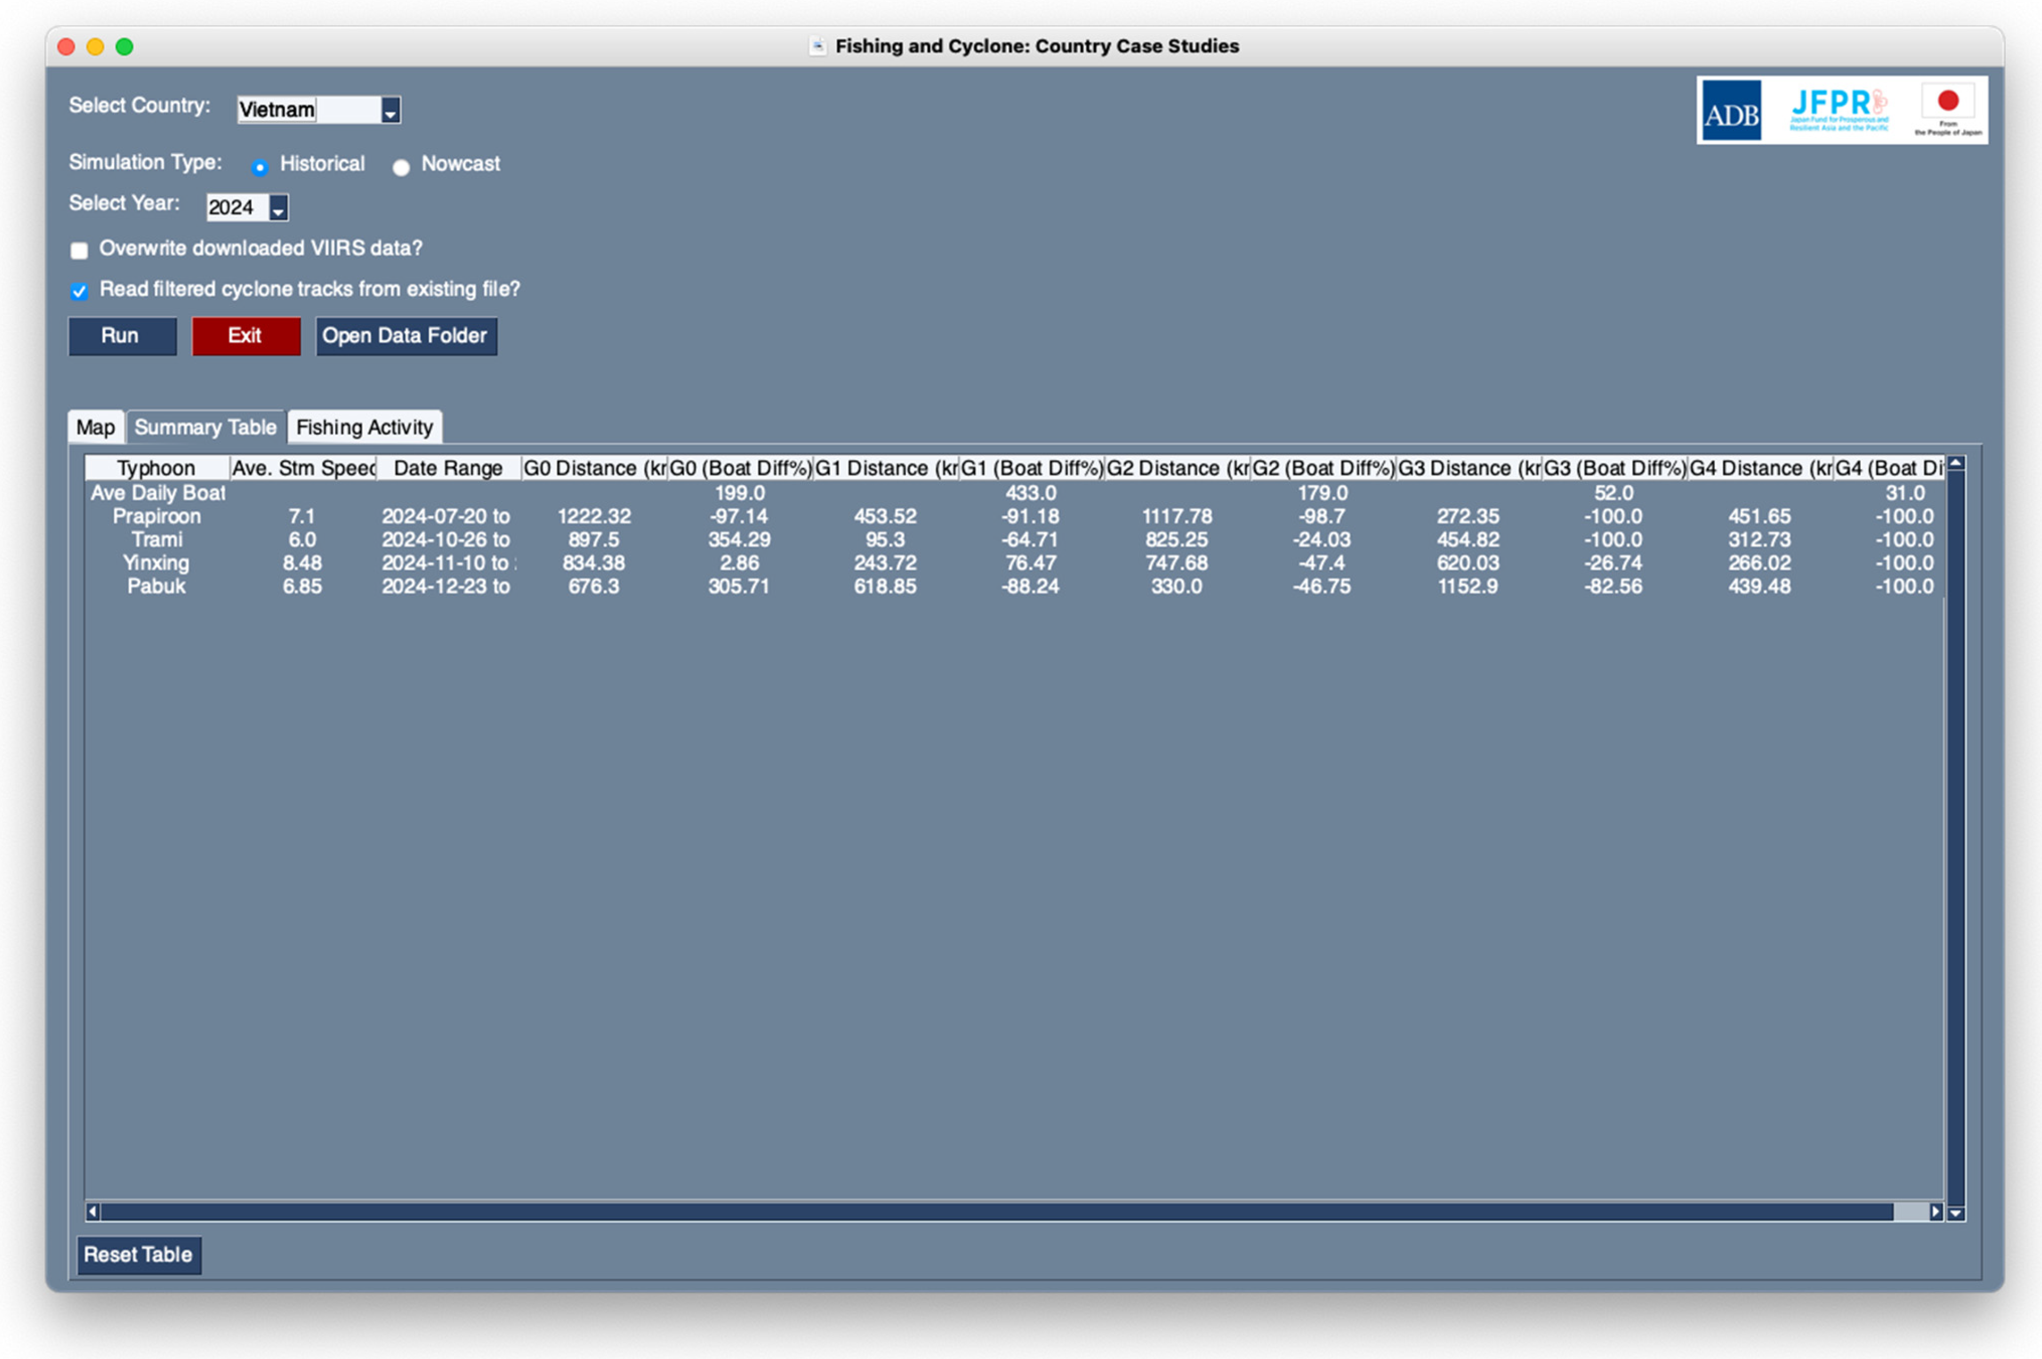The image size is (2042, 1359).
Task: Click the table's scroll right arrow
Action: pos(1936,1211)
